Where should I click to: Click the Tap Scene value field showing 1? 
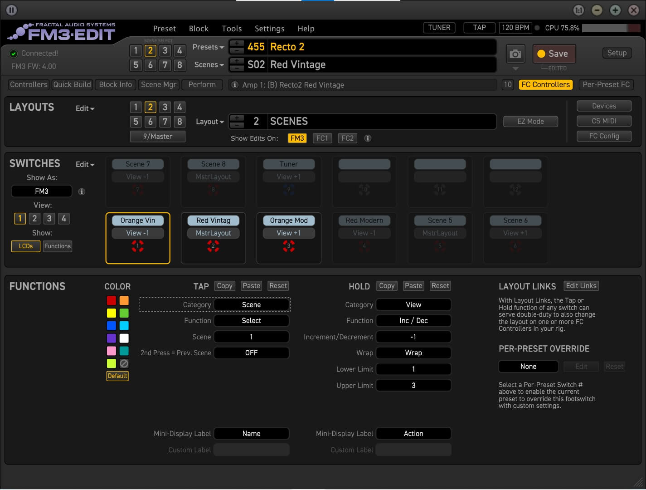(x=251, y=337)
